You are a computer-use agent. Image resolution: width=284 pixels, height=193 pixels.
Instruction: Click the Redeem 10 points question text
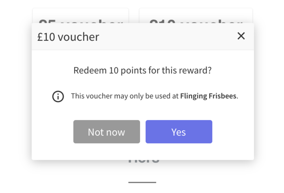[142, 70]
